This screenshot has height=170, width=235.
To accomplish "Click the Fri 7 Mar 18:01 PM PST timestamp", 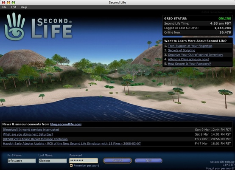I will [x=213, y=144].
